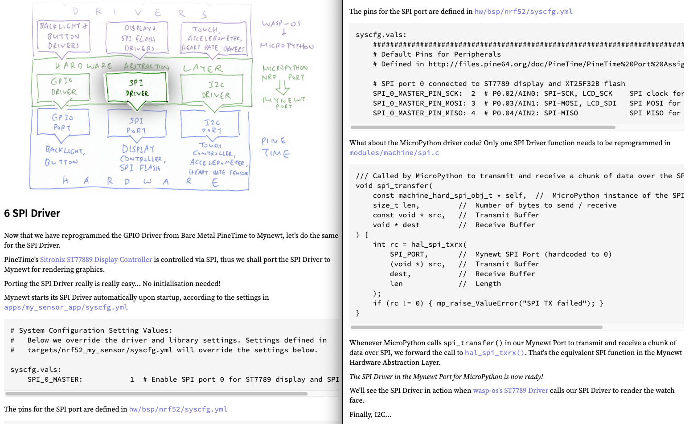Click scrollbar under the spi_transfer code block

(476, 327)
